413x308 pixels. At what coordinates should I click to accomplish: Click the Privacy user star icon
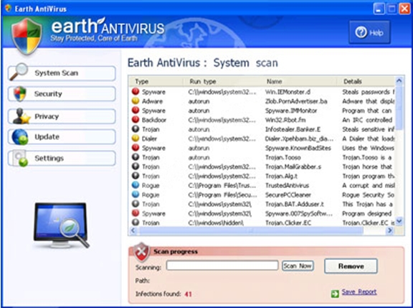22,116
